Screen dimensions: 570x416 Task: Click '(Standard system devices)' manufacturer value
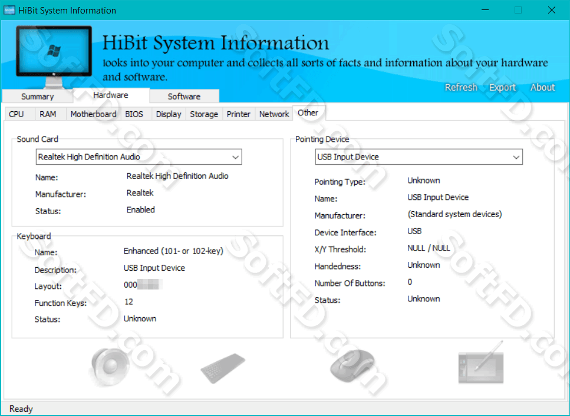point(454,214)
